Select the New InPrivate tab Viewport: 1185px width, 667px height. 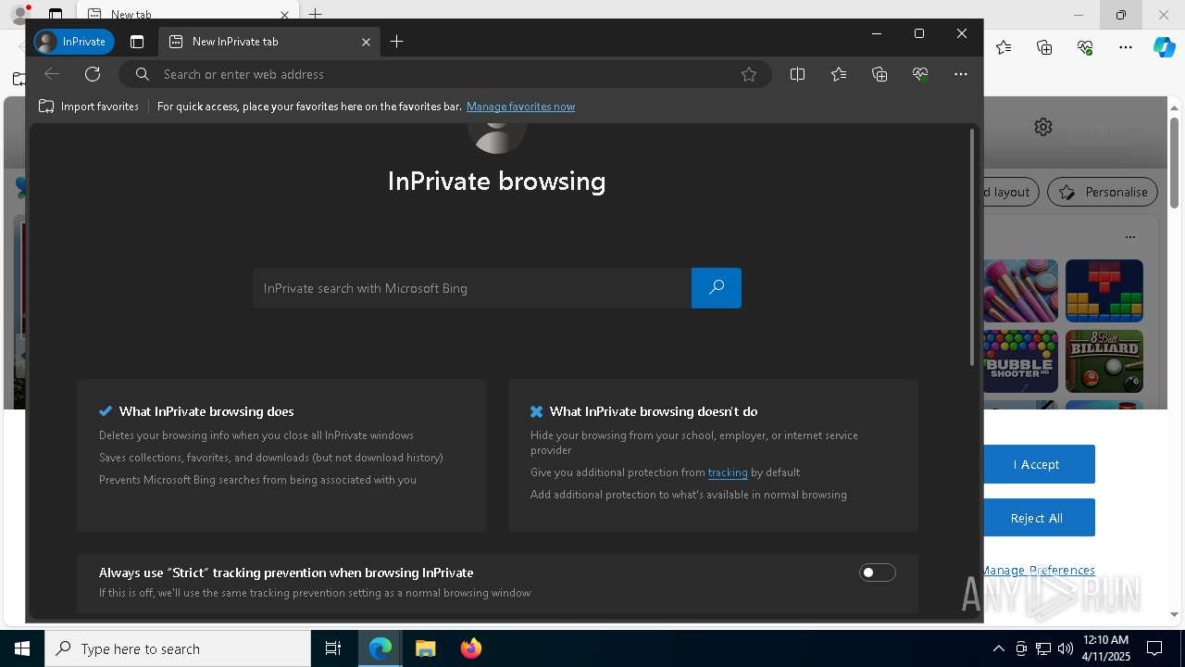click(x=268, y=42)
